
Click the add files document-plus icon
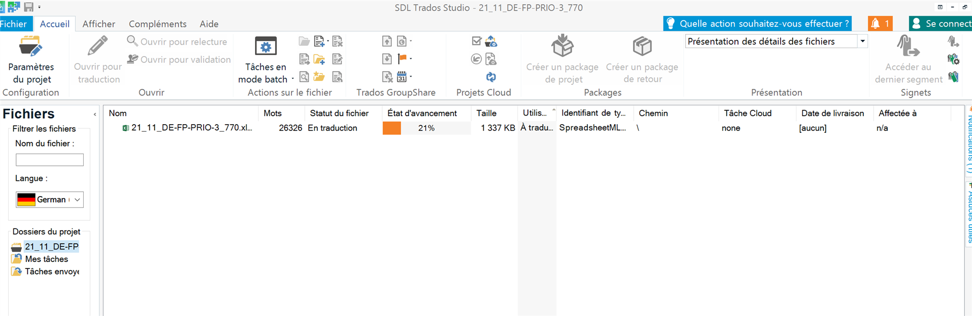319,41
